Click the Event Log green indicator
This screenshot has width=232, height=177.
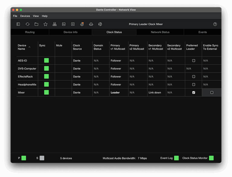(176, 158)
